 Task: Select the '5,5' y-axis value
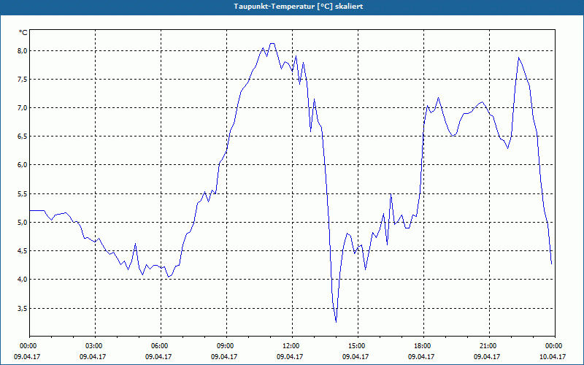(22, 193)
